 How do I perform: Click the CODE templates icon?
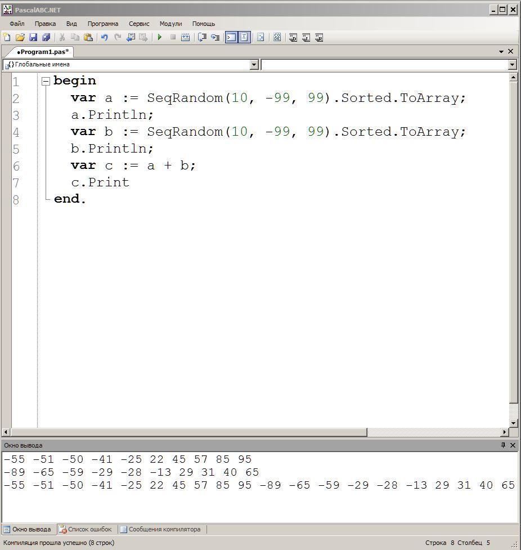277,37
